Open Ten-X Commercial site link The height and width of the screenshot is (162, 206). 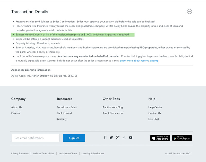113,113
